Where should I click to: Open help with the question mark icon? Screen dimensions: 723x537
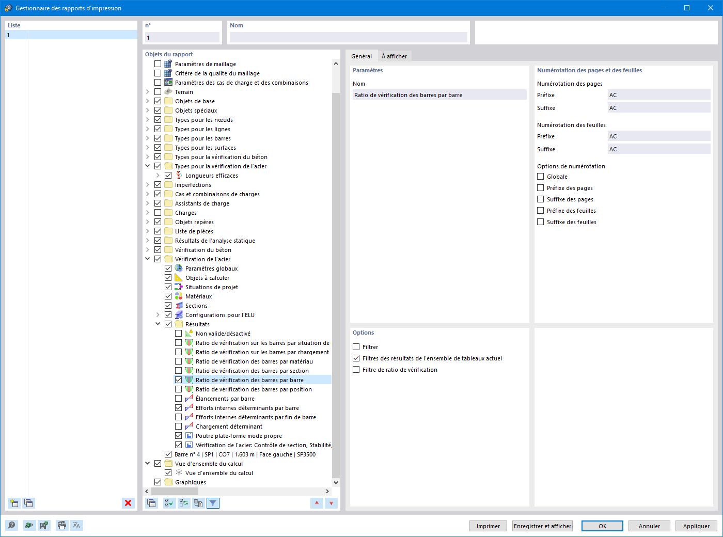coord(11,525)
